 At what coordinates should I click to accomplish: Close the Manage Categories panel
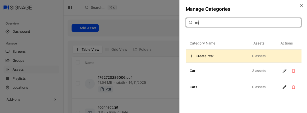[301, 5]
